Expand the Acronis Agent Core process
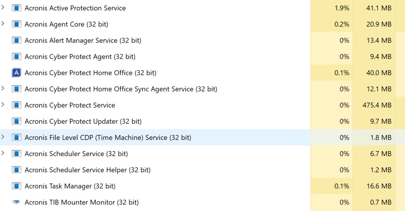The width and height of the screenshot is (405, 211). [x=3, y=24]
